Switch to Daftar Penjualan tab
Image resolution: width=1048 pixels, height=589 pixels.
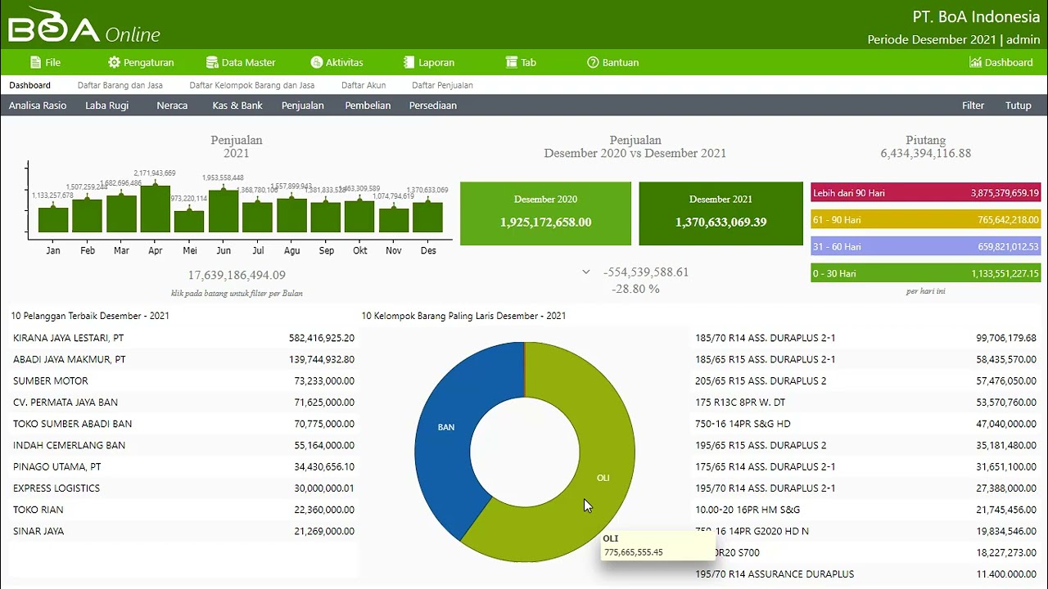pyautogui.click(x=442, y=85)
